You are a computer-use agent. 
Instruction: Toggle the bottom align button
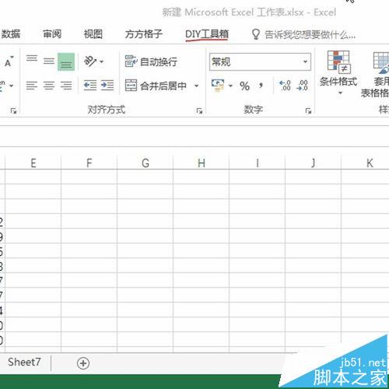pyautogui.click(x=66, y=61)
